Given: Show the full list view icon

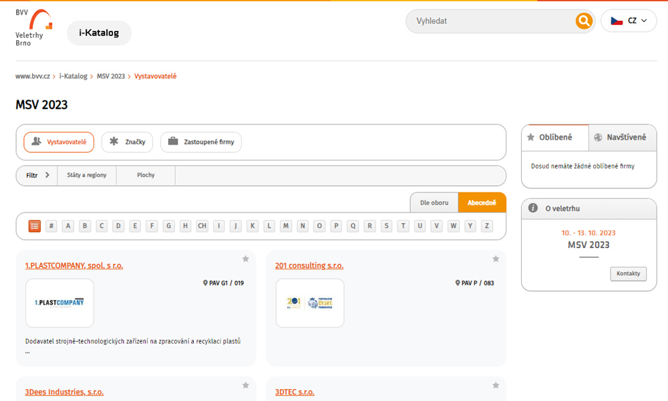Looking at the screenshot, I should tap(35, 226).
